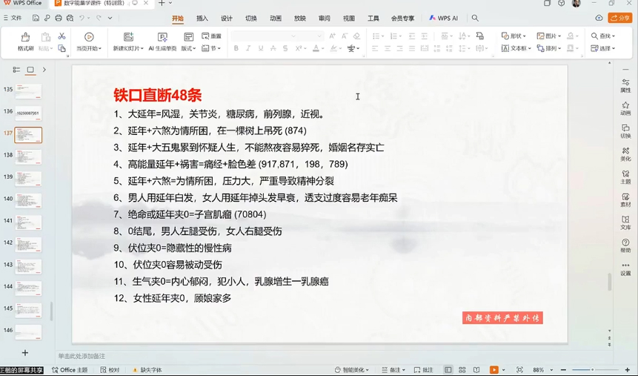The height and width of the screenshot is (376, 638).
Task: Switch to the 审阅 (Review) tab
Action: pyautogui.click(x=325, y=19)
